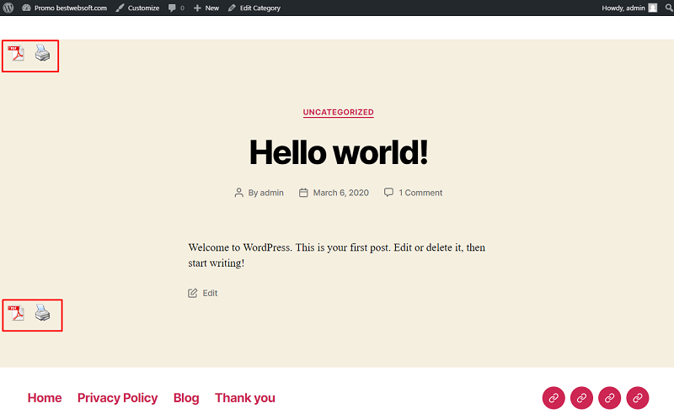Click Edit Category in the admin bar

[254, 8]
